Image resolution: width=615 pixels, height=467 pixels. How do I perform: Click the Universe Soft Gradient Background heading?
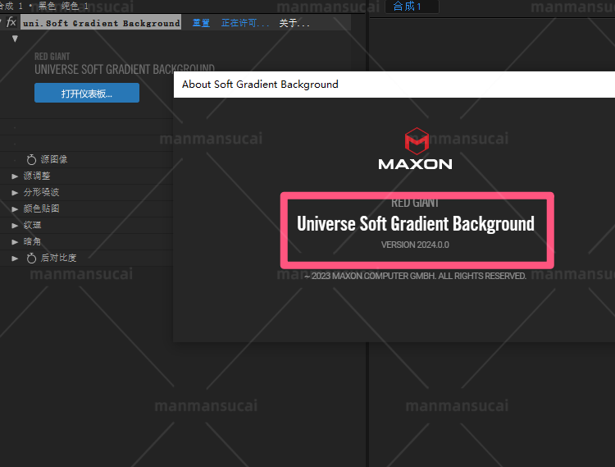416,224
